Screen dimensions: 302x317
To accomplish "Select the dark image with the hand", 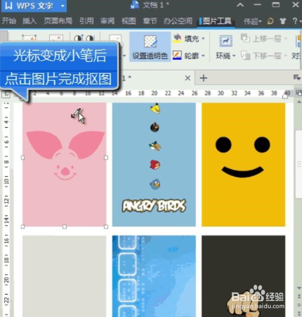I will pyautogui.click(x=243, y=276).
